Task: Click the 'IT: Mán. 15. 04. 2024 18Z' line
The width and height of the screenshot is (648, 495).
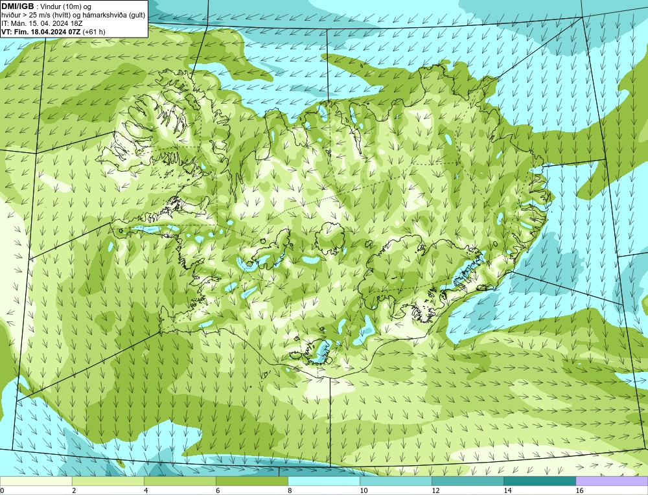Action: tap(42, 23)
